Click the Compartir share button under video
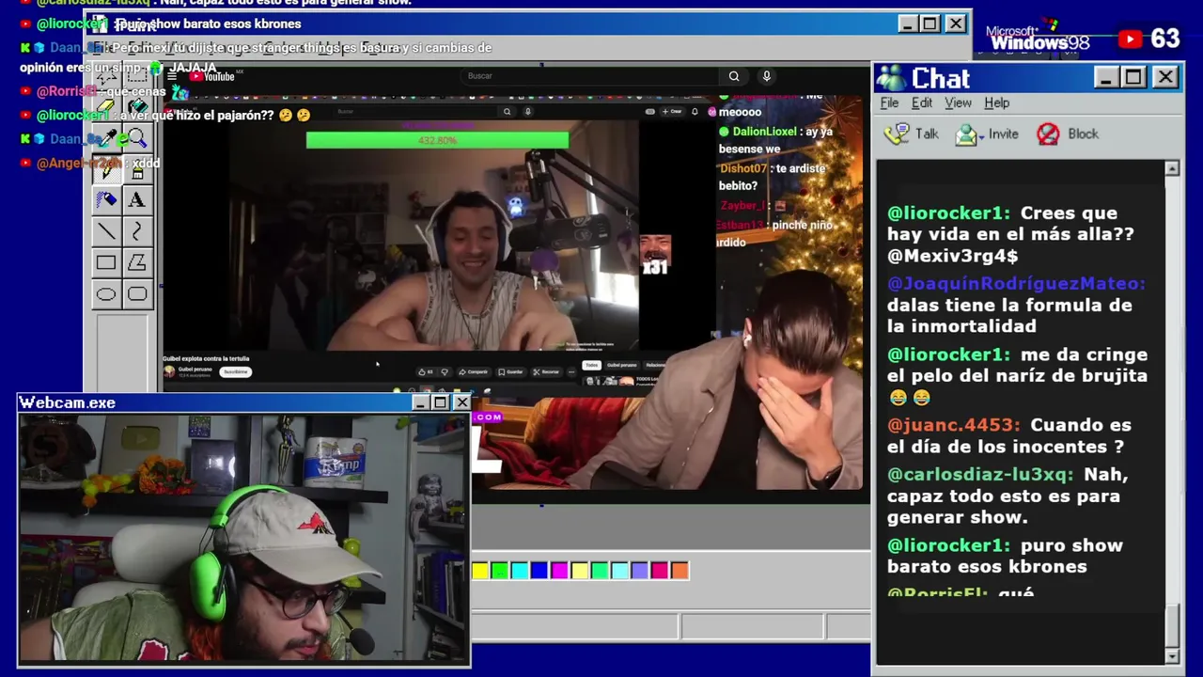Image resolution: width=1203 pixels, height=677 pixels. 474,371
